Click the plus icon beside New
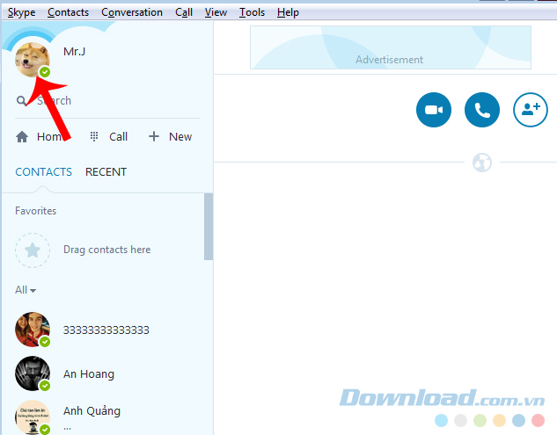The width and height of the screenshot is (557, 435). (x=154, y=136)
